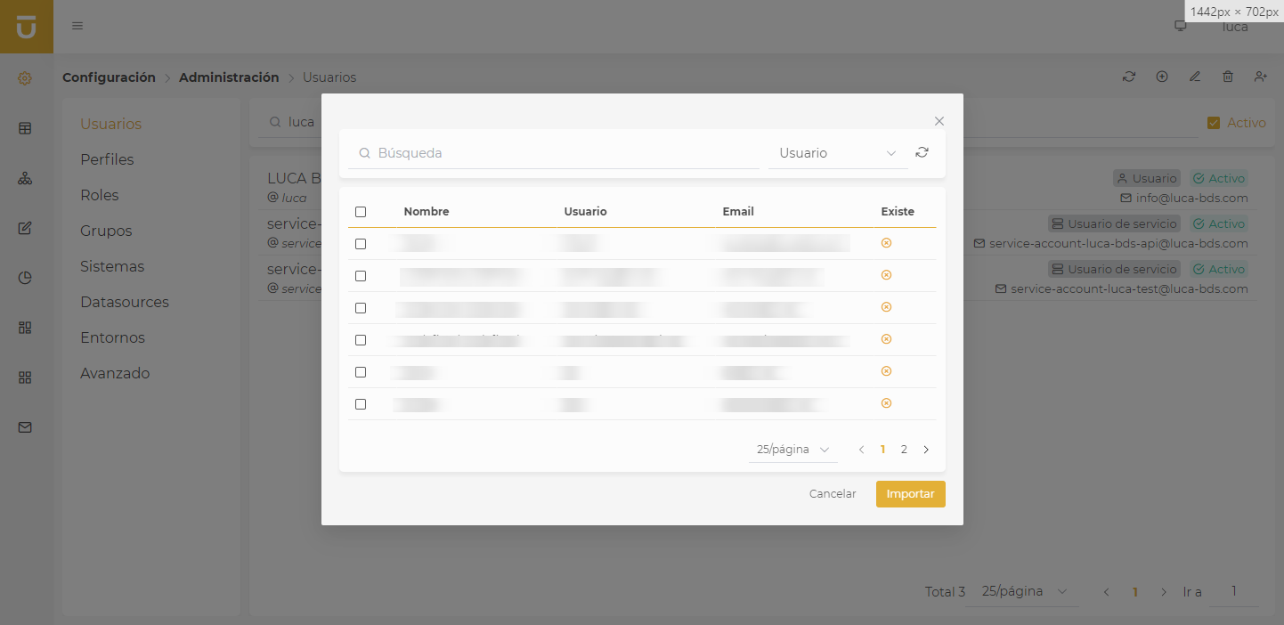Image resolution: width=1284 pixels, height=625 pixels.
Task: Click the Cancelar button
Action: (832, 494)
